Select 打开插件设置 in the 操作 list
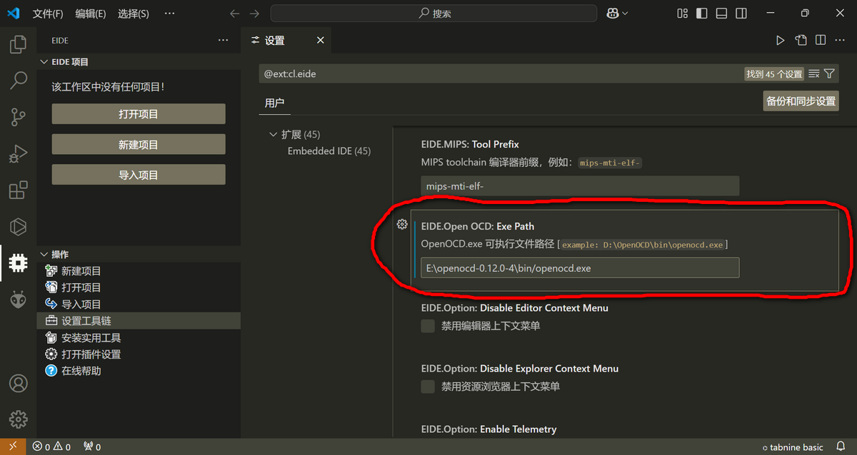This screenshot has height=455, width=857. [139, 354]
